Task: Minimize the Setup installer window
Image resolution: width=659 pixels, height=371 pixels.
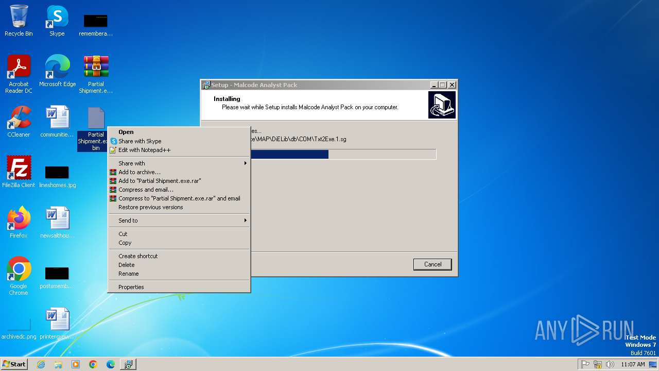Action: [x=434, y=85]
